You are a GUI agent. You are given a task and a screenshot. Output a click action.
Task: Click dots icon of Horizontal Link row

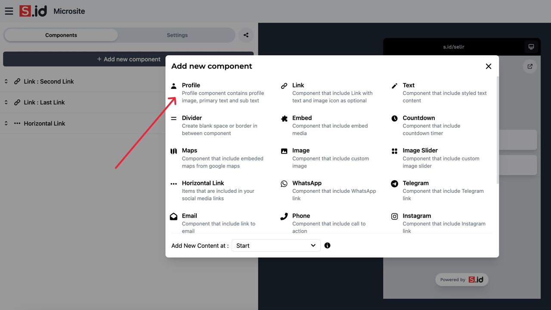click(x=17, y=123)
